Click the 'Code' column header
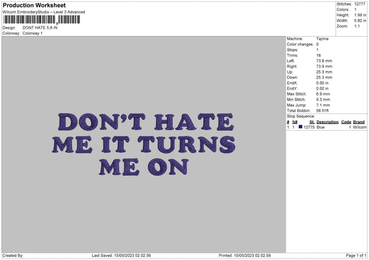This screenshot has width=369, height=260. pos(346,122)
